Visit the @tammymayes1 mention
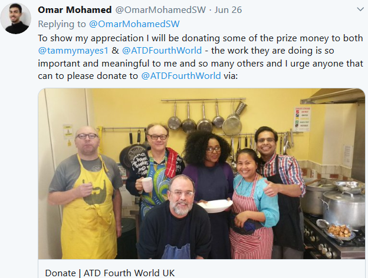This screenshot has width=368, height=278. [x=73, y=51]
